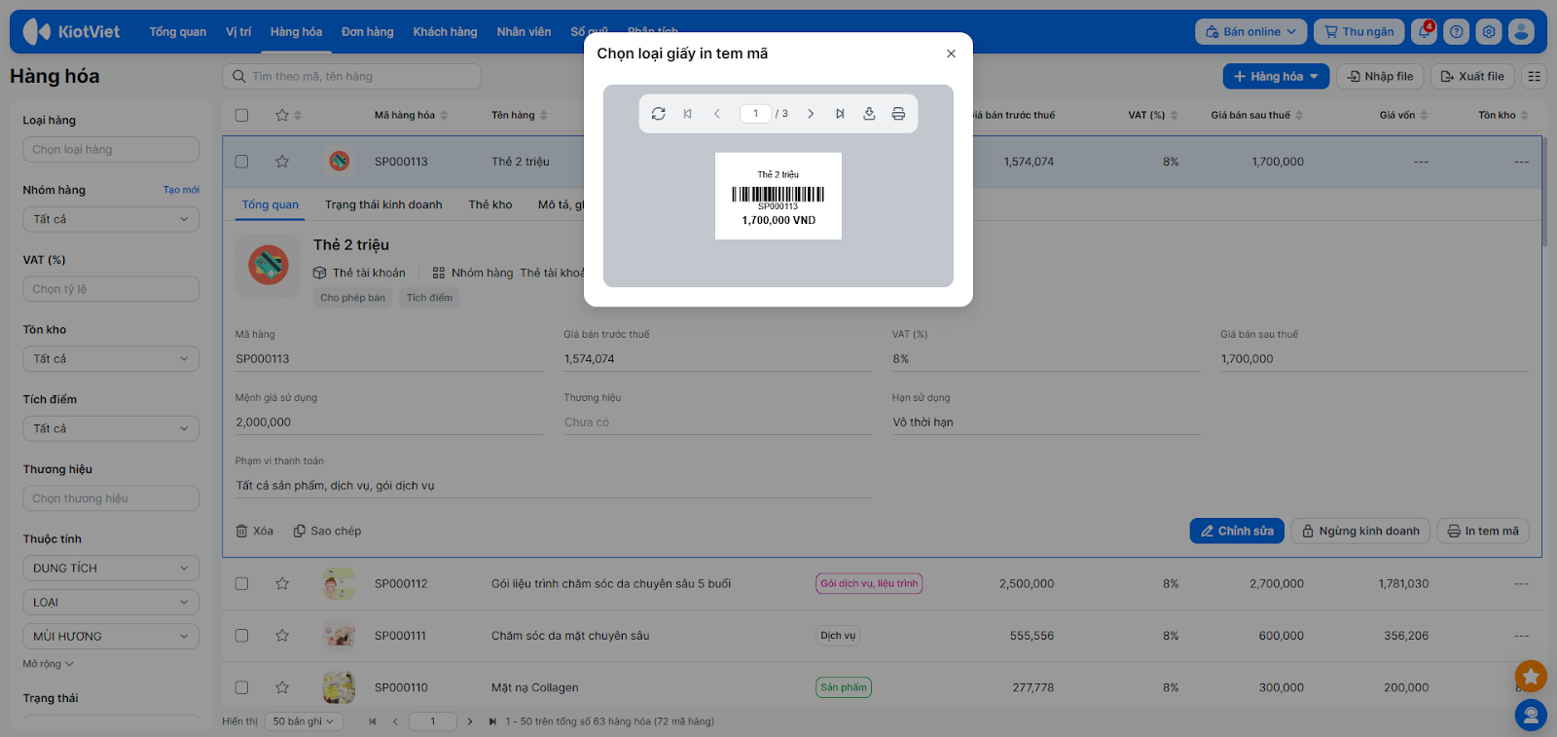
Task: Sort the table by Giá vốn
Action: click(x=1403, y=115)
